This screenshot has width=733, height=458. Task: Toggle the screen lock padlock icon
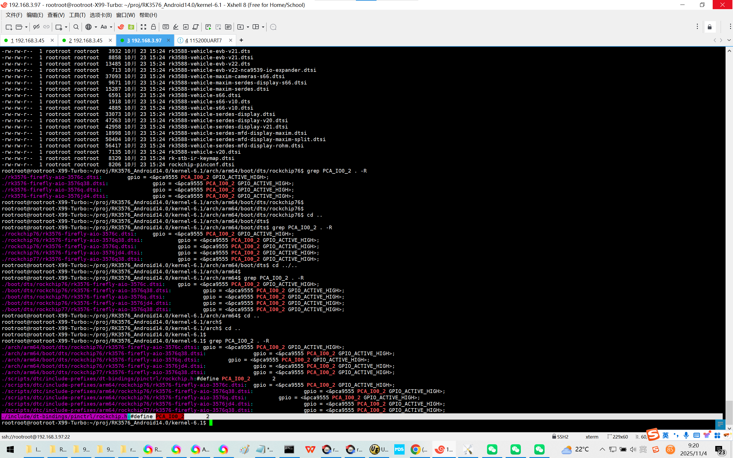click(153, 27)
